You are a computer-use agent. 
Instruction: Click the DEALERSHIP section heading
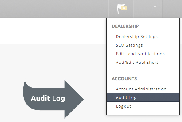pos(125,26)
